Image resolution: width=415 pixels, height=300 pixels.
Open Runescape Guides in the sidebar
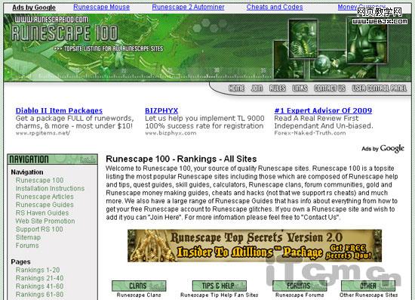(45, 205)
